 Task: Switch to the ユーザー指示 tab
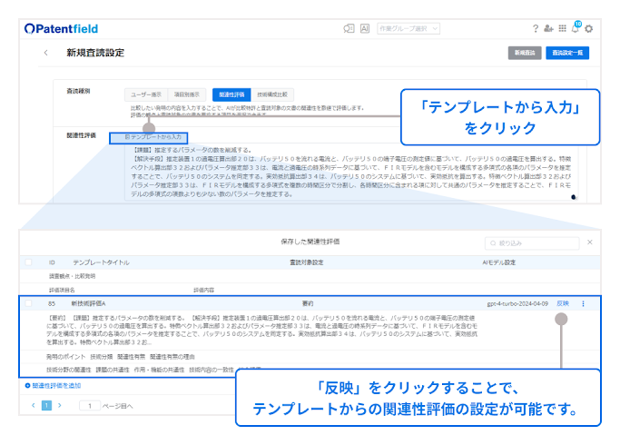pyautogui.click(x=147, y=94)
